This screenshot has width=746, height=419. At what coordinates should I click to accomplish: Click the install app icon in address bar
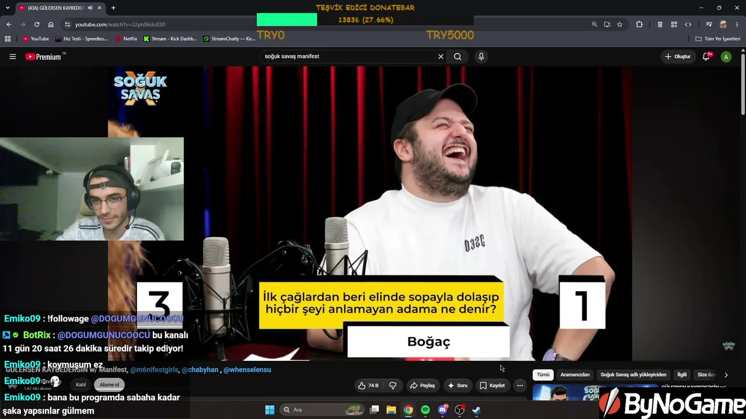click(x=607, y=24)
